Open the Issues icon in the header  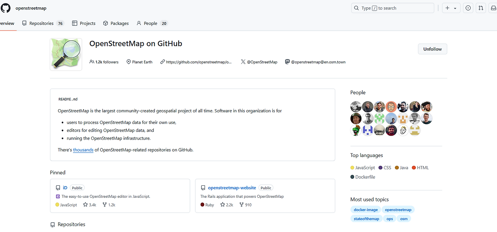coord(468,8)
